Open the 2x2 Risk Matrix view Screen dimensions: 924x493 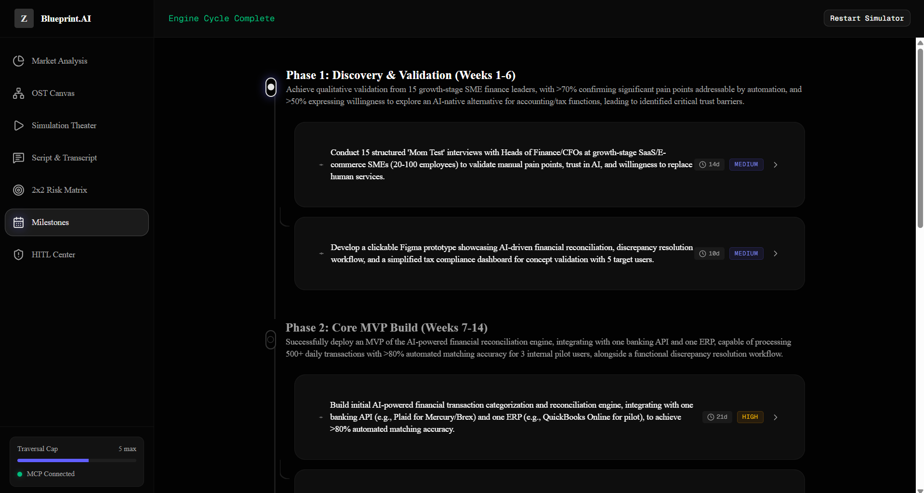click(77, 190)
